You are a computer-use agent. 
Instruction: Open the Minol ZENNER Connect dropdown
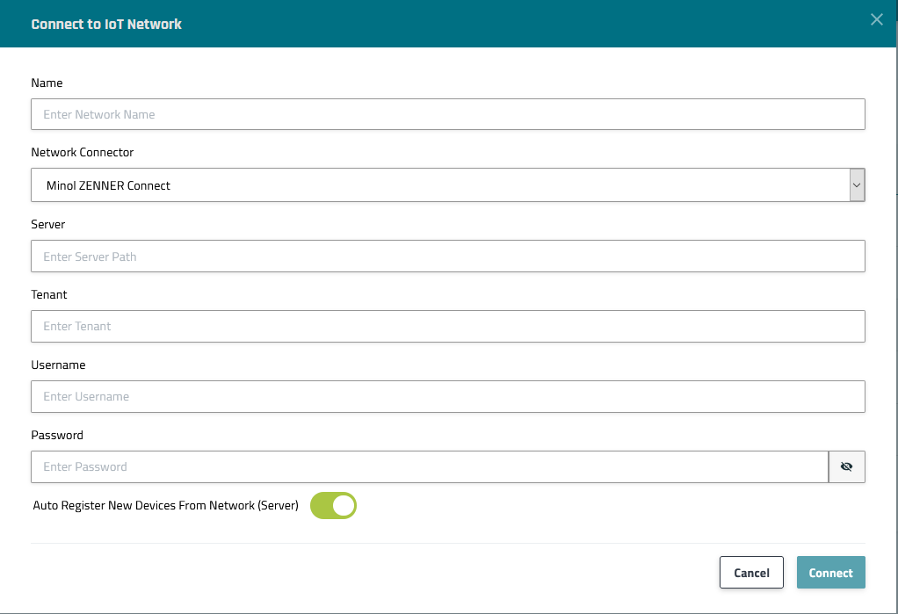pos(439,185)
